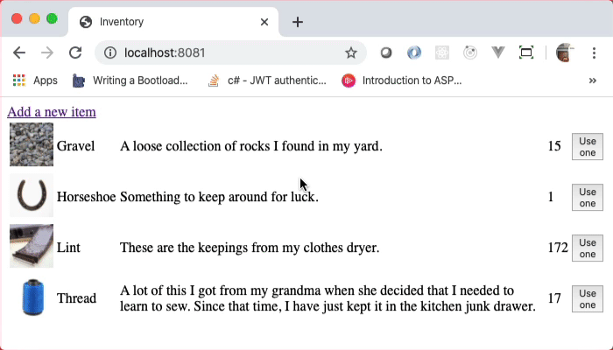This screenshot has height=350, width=613.
Task: Open the React developer tools extension
Action: 443,52
